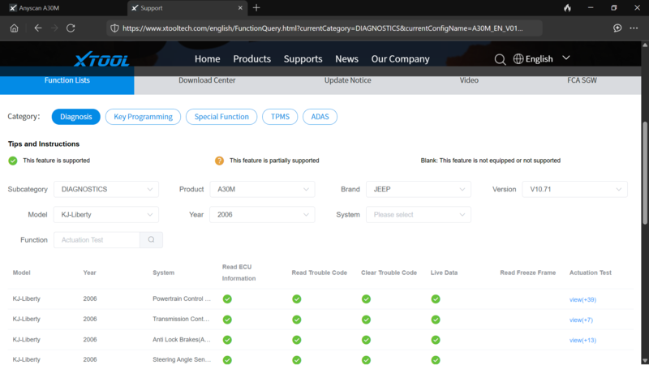This screenshot has width=649, height=365.
Task: Switch to Video tab
Action: click(469, 80)
